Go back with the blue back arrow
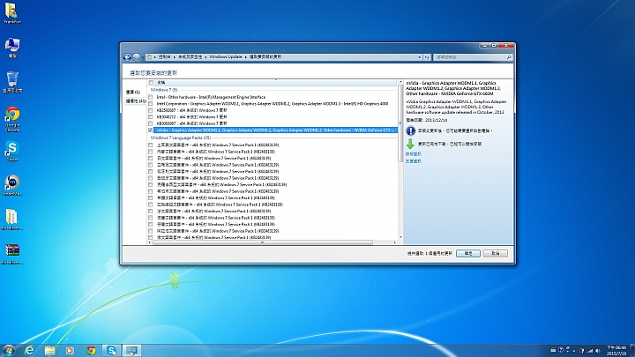The width and height of the screenshot is (635, 357). pos(127,57)
